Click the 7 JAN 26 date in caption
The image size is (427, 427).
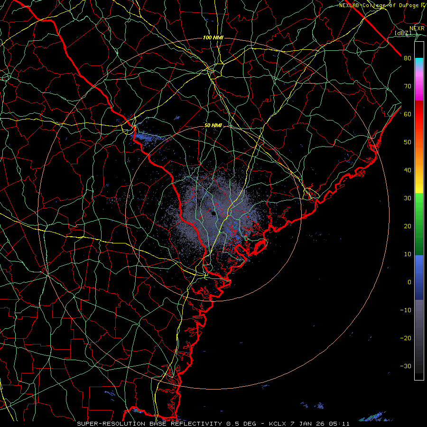tap(307, 424)
